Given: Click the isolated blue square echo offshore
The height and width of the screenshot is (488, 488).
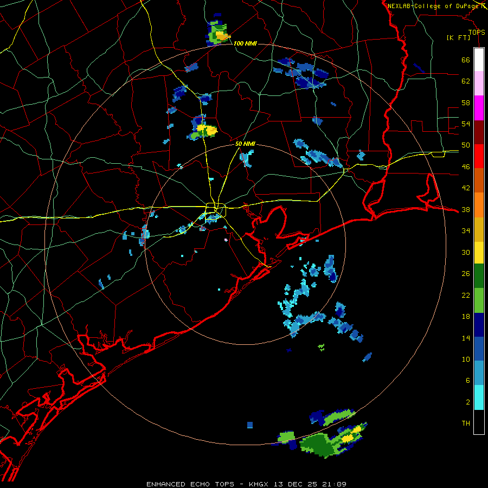Looking at the screenshot, I should pos(250,425).
